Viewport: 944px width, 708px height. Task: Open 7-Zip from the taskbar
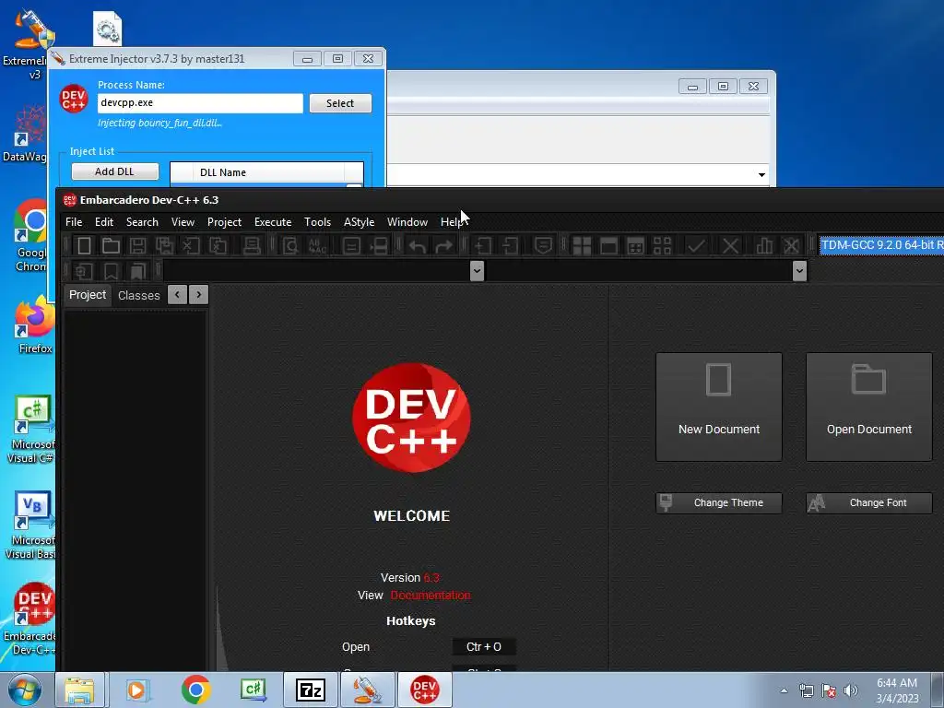pos(311,690)
